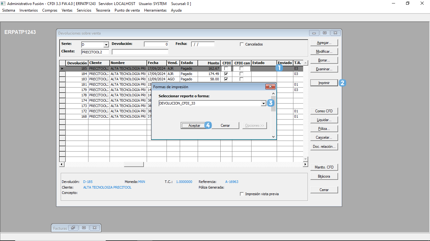430x241 pixels.
Task: Click the grid horizontal scrollbar thumb
Action: click(x=134, y=164)
